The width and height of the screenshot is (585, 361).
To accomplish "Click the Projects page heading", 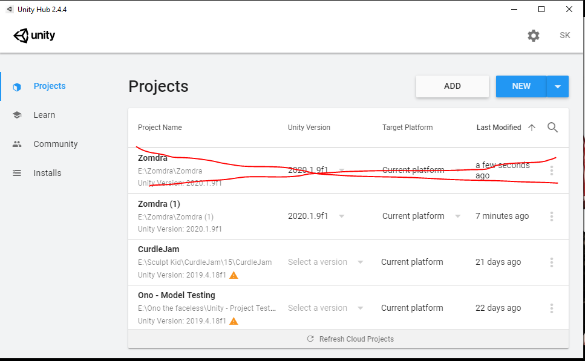I will pyautogui.click(x=159, y=86).
